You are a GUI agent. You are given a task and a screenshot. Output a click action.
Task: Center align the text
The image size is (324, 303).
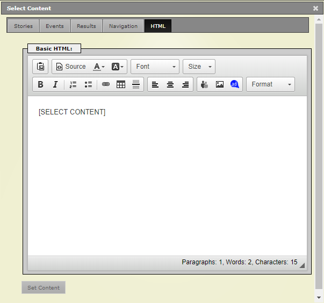[170, 84]
